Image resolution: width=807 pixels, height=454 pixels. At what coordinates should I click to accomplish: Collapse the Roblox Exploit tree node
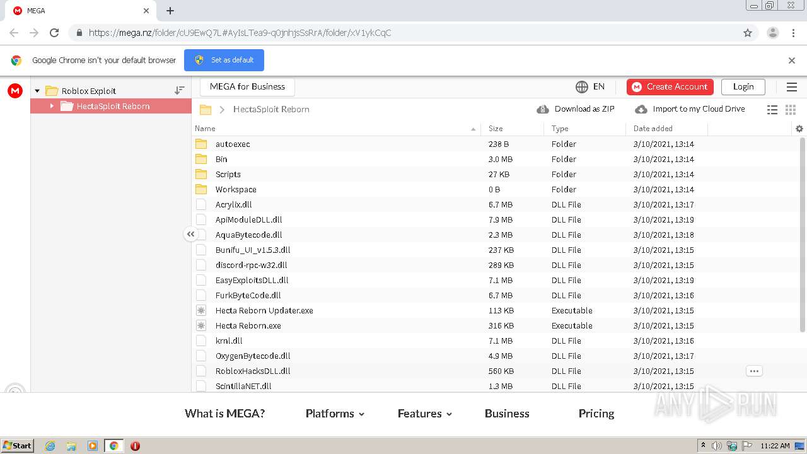coord(37,91)
